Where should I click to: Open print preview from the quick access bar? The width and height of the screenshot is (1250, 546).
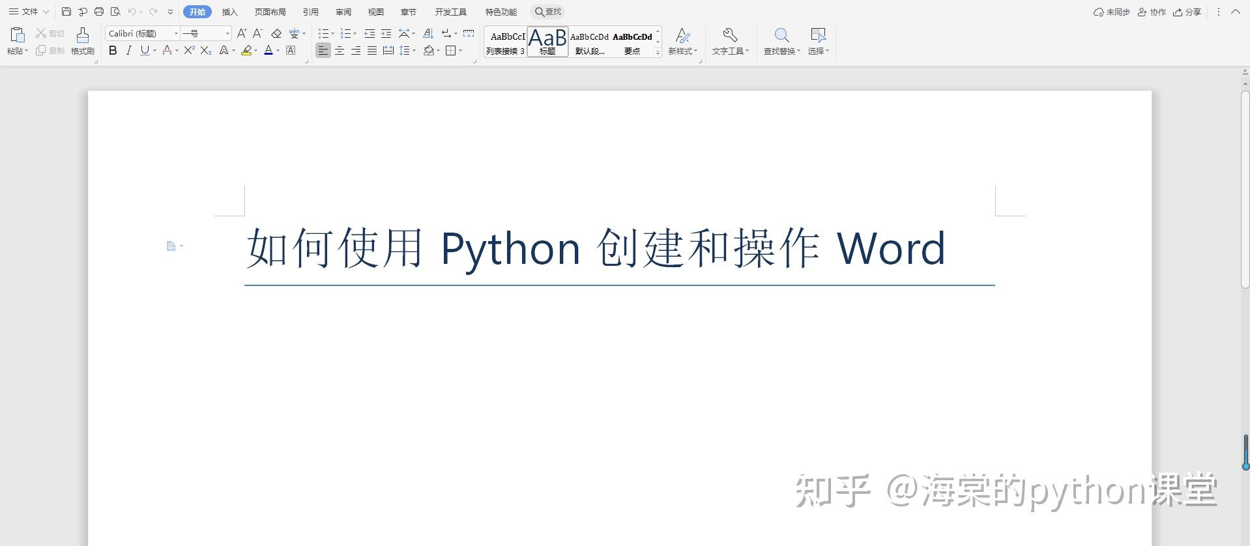pos(115,12)
